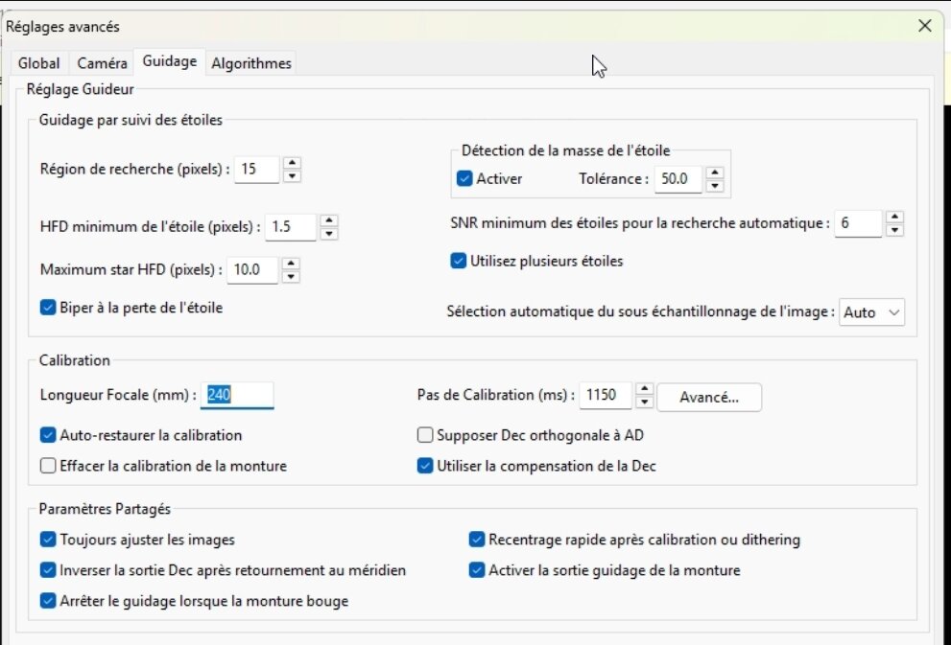
Task: Increase the Région de recherche value
Action: click(x=291, y=164)
